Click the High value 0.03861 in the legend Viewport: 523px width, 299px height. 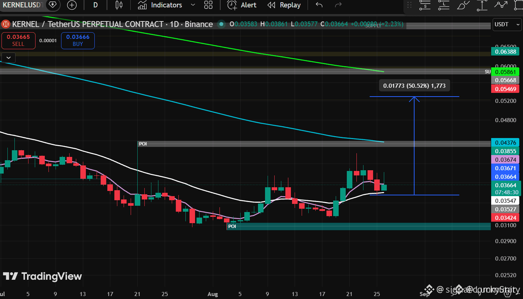[x=277, y=24]
